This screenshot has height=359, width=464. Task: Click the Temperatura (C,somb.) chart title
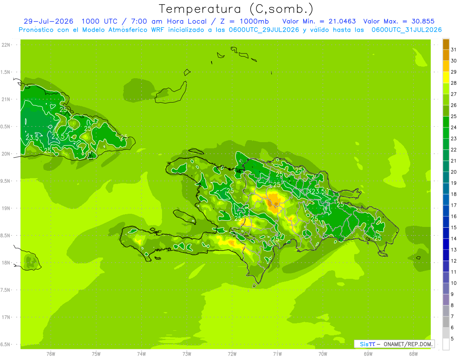[x=236, y=9]
